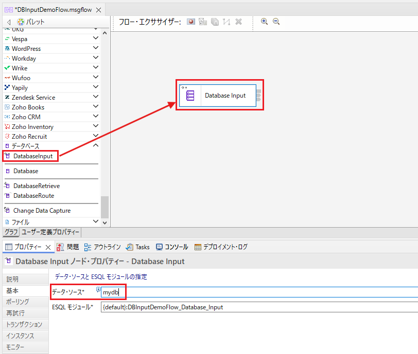The image size is (418, 354).
Task: Select the Change Data Capture palette node
Action: [42, 211]
